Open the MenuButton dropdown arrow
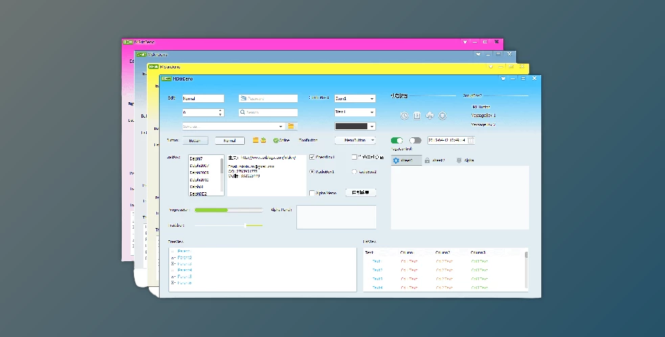 [373, 140]
